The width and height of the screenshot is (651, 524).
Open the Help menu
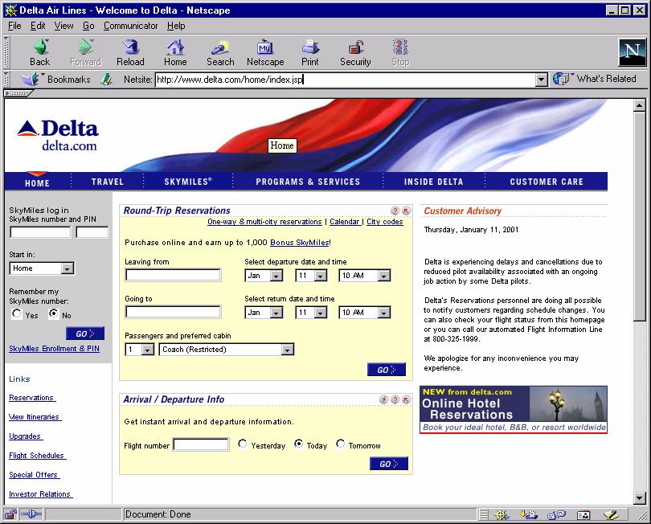point(176,26)
